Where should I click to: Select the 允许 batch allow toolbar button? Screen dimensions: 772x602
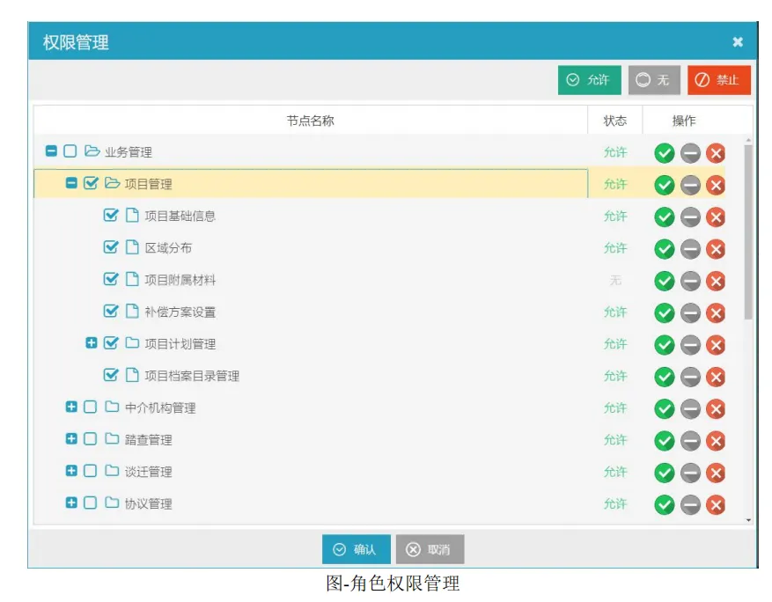(x=591, y=80)
